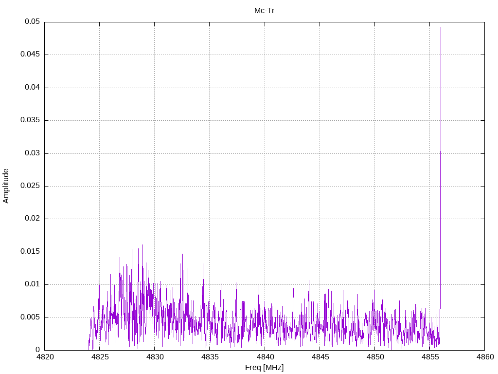Click the 0.035 y-axis tick label
498x374 pixels.
pyautogui.click(x=30, y=120)
